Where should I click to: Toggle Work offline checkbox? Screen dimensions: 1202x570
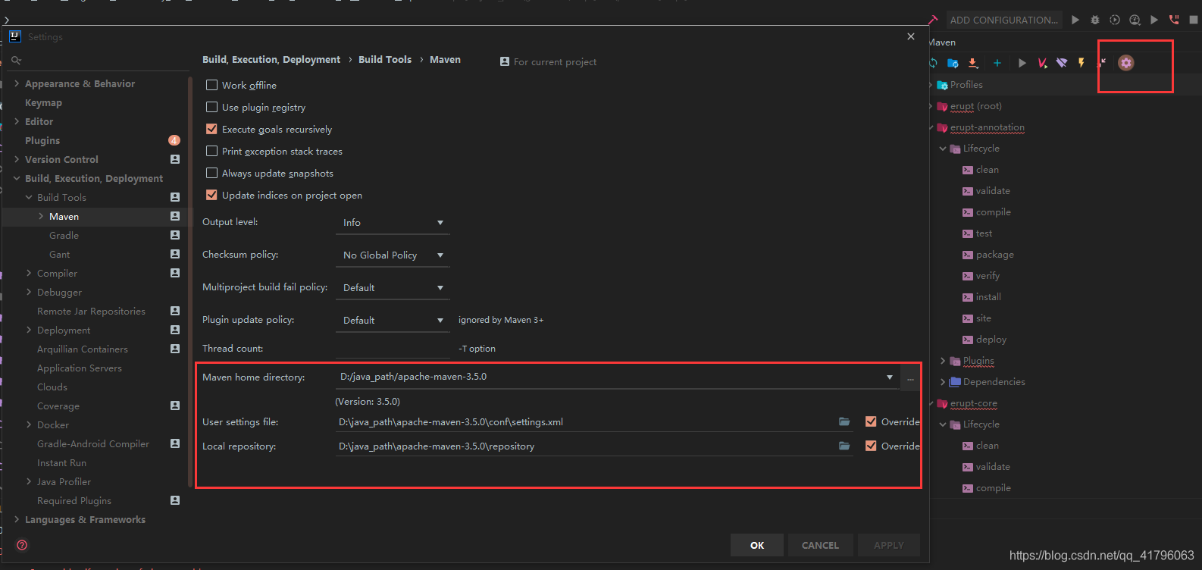[211, 85]
